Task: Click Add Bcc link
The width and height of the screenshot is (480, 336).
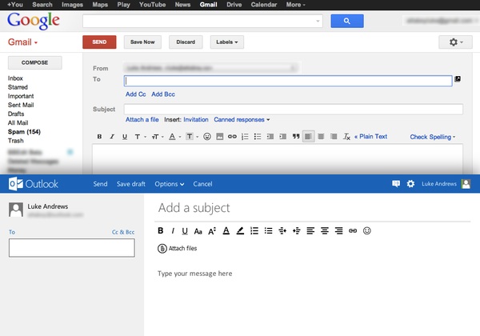Action: point(163,94)
